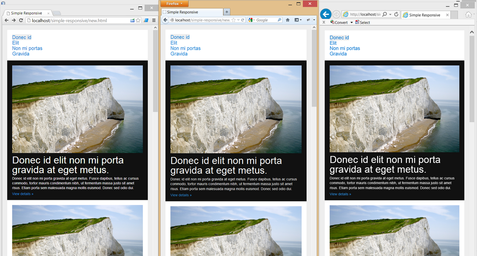
Task: Click the Firebug bug icon in Firefox
Action: (x=308, y=20)
